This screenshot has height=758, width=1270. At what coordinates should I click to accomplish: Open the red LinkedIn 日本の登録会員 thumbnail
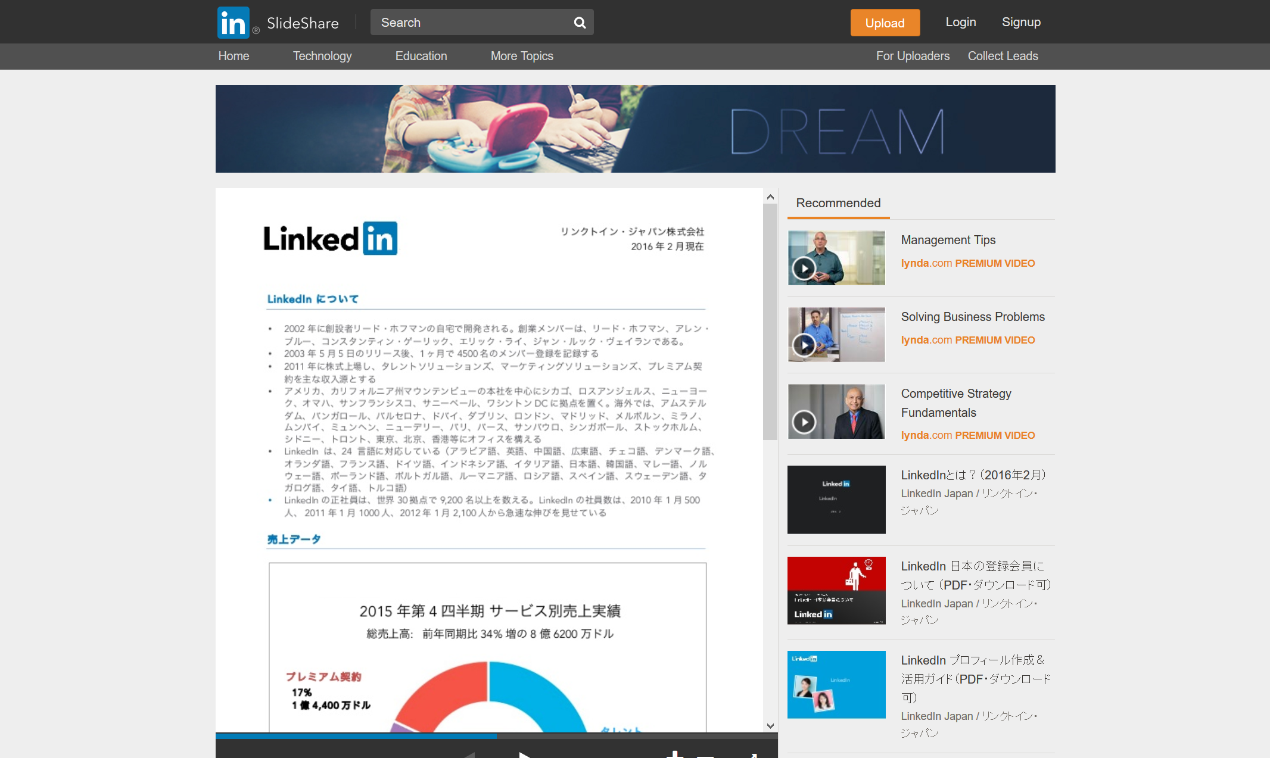click(x=836, y=591)
